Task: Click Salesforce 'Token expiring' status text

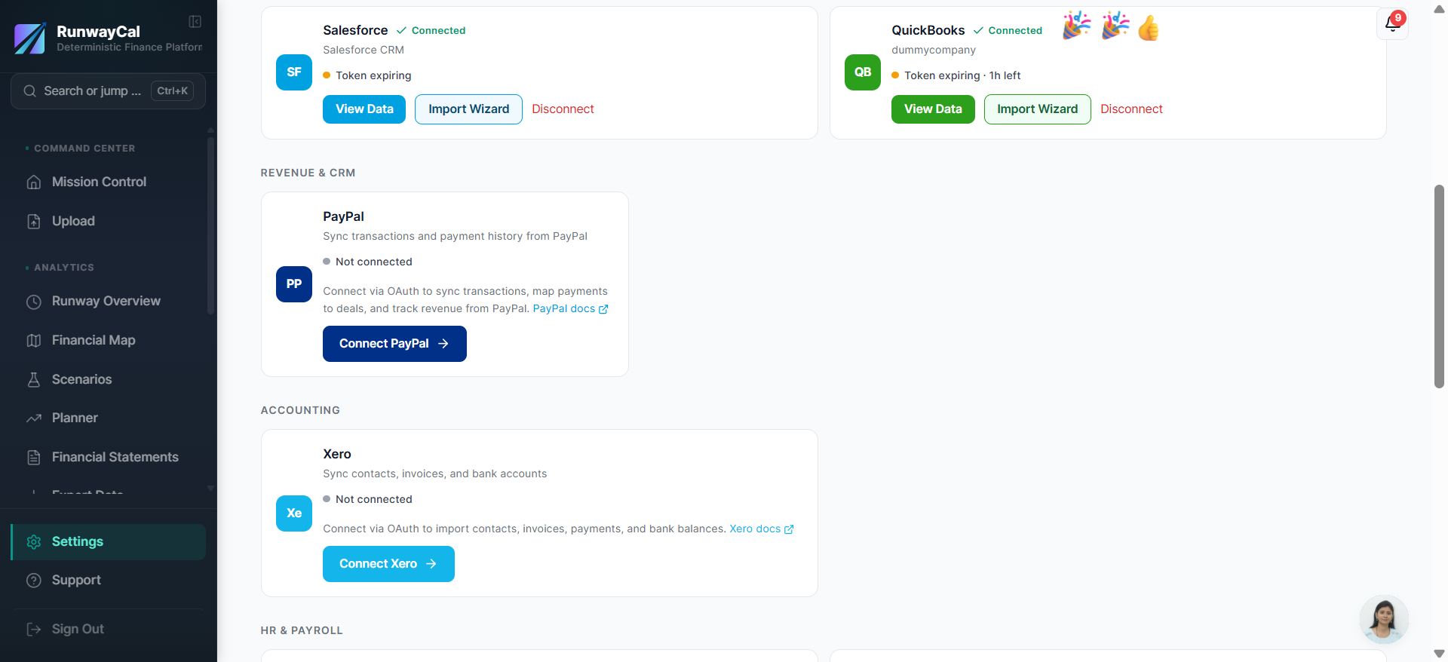Action: [373, 75]
